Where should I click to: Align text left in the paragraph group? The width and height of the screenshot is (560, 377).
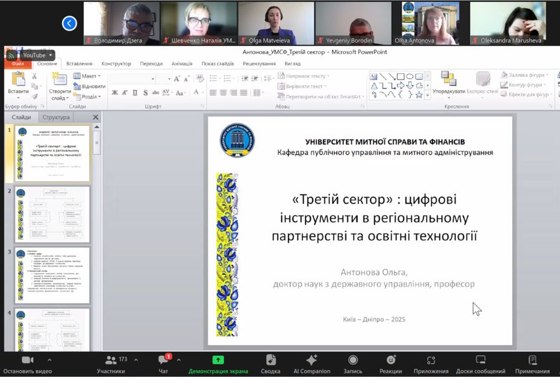point(213,93)
